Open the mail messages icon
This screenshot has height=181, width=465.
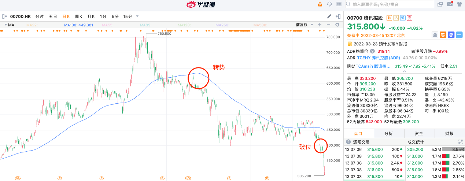coord(450,4)
